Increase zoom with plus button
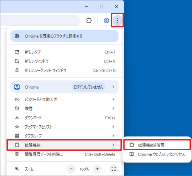Screen dimensions: 192x176 (97, 169)
